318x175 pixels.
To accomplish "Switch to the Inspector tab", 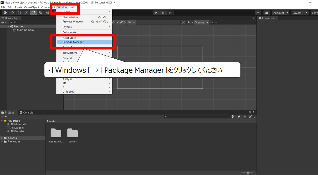I will click(x=266, y=18).
